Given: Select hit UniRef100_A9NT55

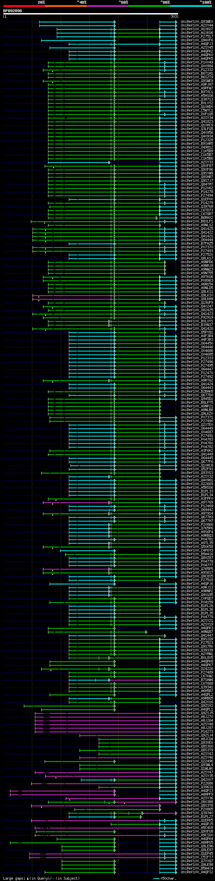Looking at the screenshot, I should (197, 273).
